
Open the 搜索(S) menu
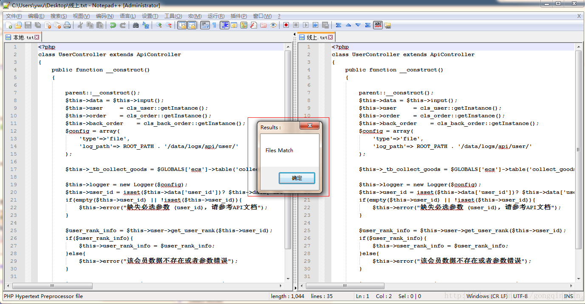coord(59,16)
